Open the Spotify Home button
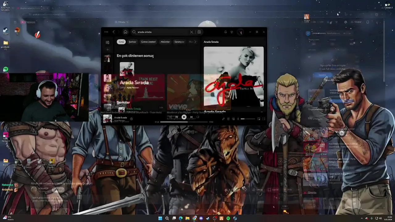 [x=125, y=32]
